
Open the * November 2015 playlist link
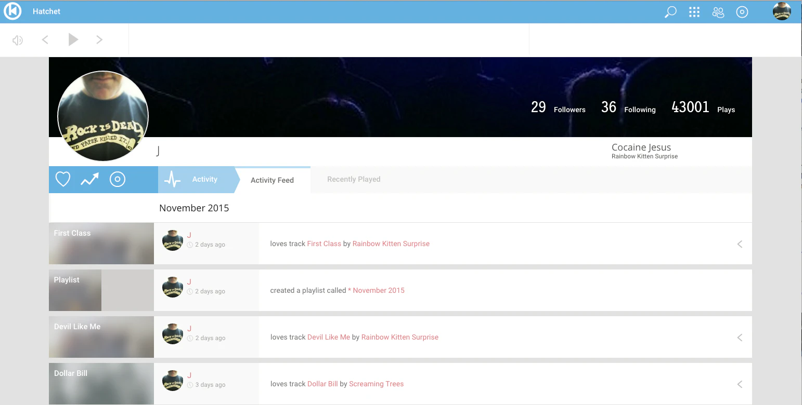tap(376, 290)
